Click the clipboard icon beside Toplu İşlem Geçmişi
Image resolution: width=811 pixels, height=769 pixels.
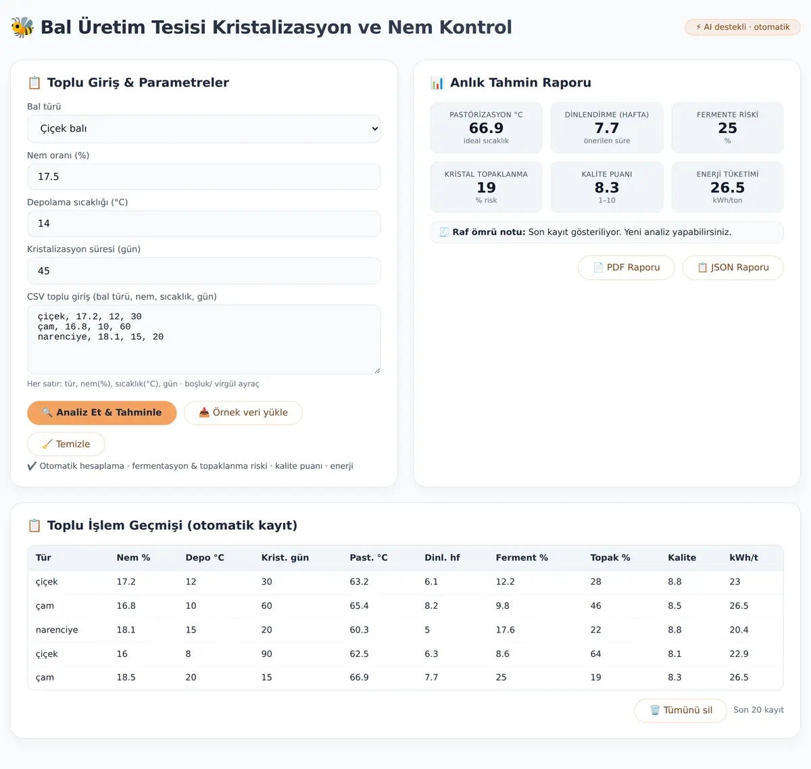point(34,525)
